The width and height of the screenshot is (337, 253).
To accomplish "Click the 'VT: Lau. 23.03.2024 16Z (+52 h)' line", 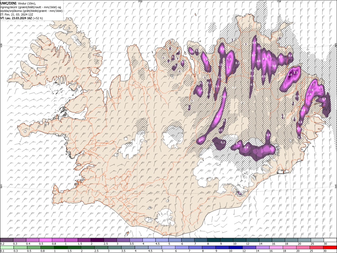I will (22, 18).
